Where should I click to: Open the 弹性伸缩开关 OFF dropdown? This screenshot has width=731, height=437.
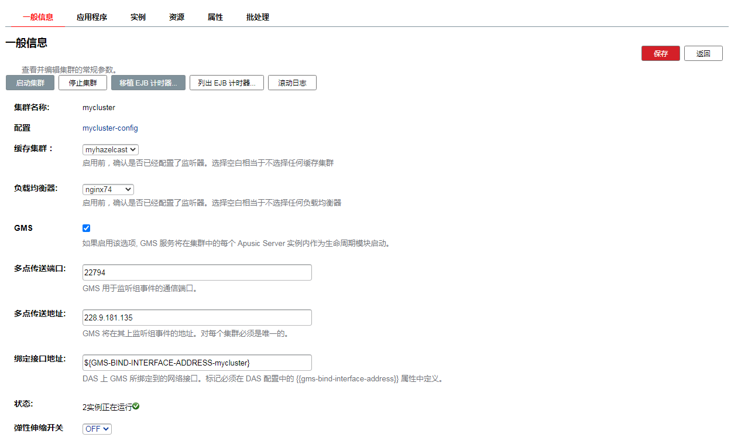tap(97, 429)
